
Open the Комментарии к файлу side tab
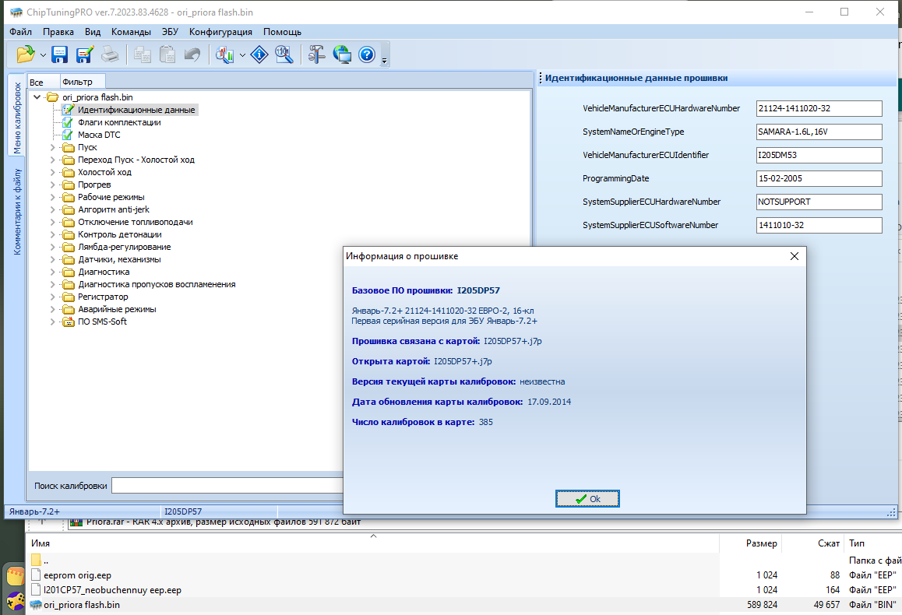(16, 211)
